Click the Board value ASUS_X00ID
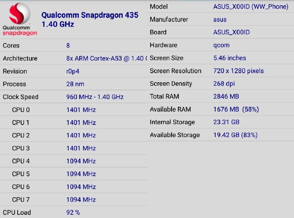Image resolution: width=294 pixels, height=218 pixels. pyautogui.click(x=232, y=32)
